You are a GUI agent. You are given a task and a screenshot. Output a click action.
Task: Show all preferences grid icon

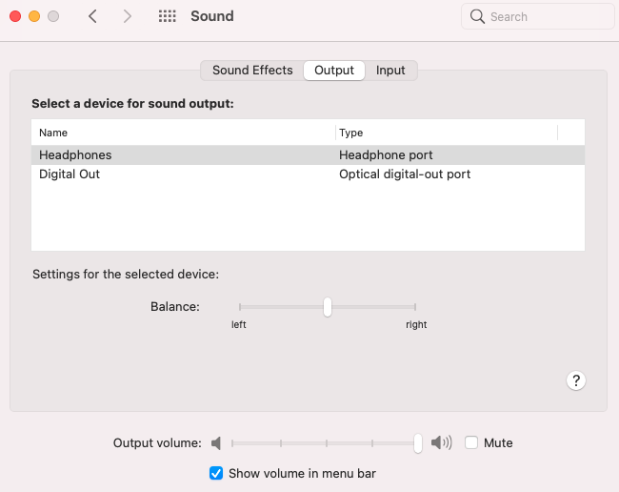point(168,16)
